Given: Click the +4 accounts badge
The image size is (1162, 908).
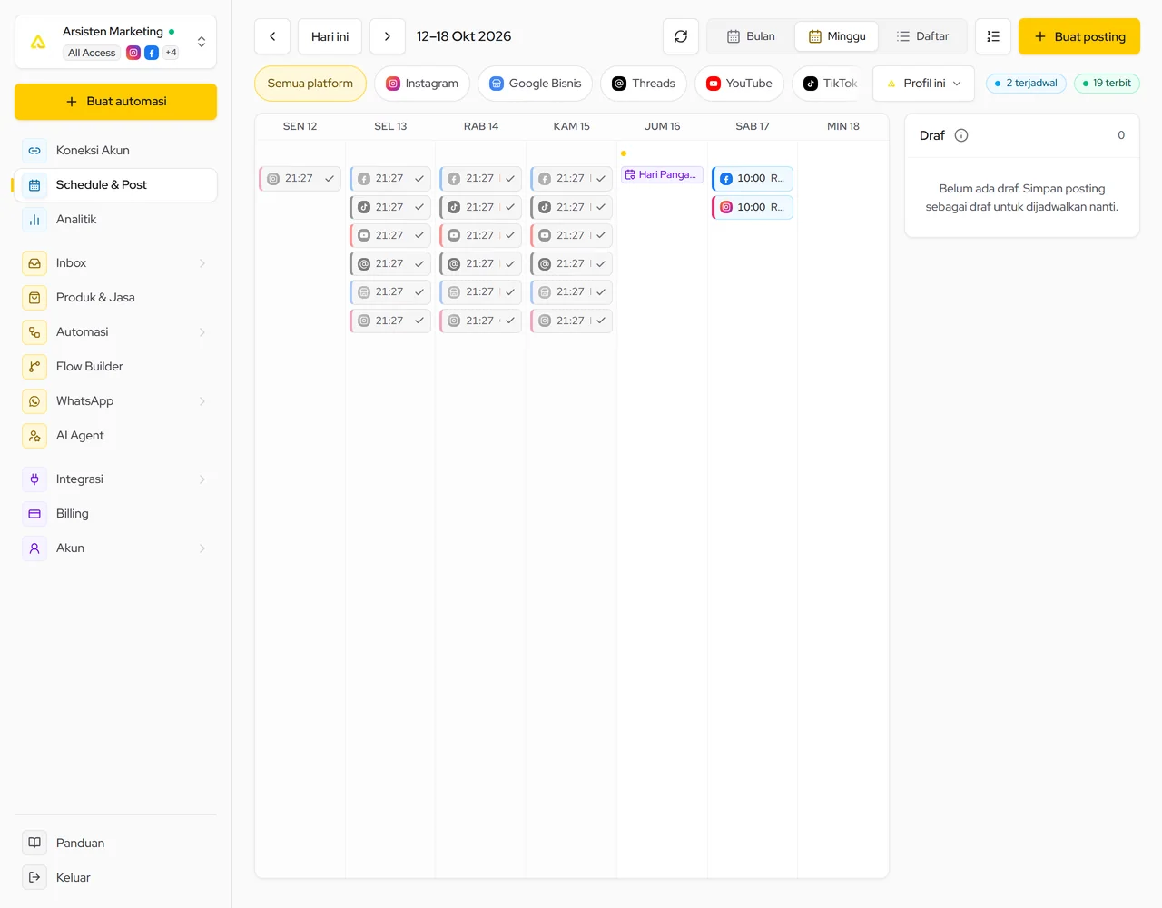Looking at the screenshot, I should [x=171, y=53].
